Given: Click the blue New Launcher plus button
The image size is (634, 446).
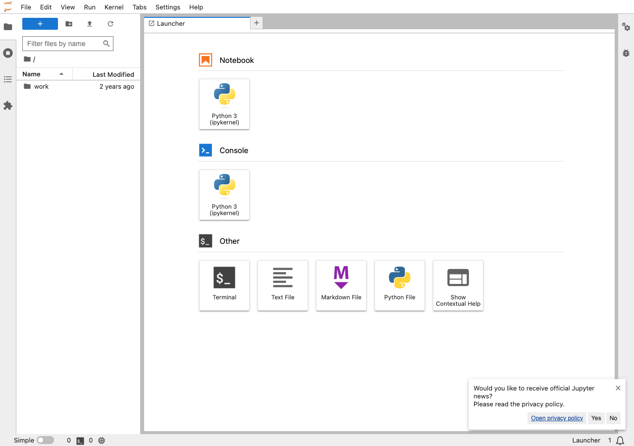Looking at the screenshot, I should click(40, 24).
